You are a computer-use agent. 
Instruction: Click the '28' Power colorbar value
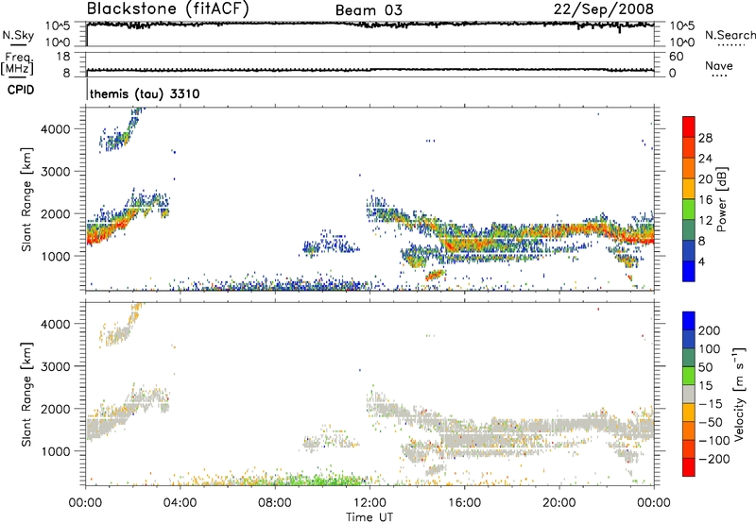click(705, 138)
